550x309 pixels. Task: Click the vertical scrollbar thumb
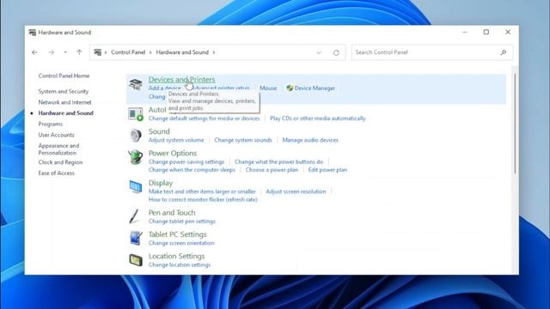(515, 124)
